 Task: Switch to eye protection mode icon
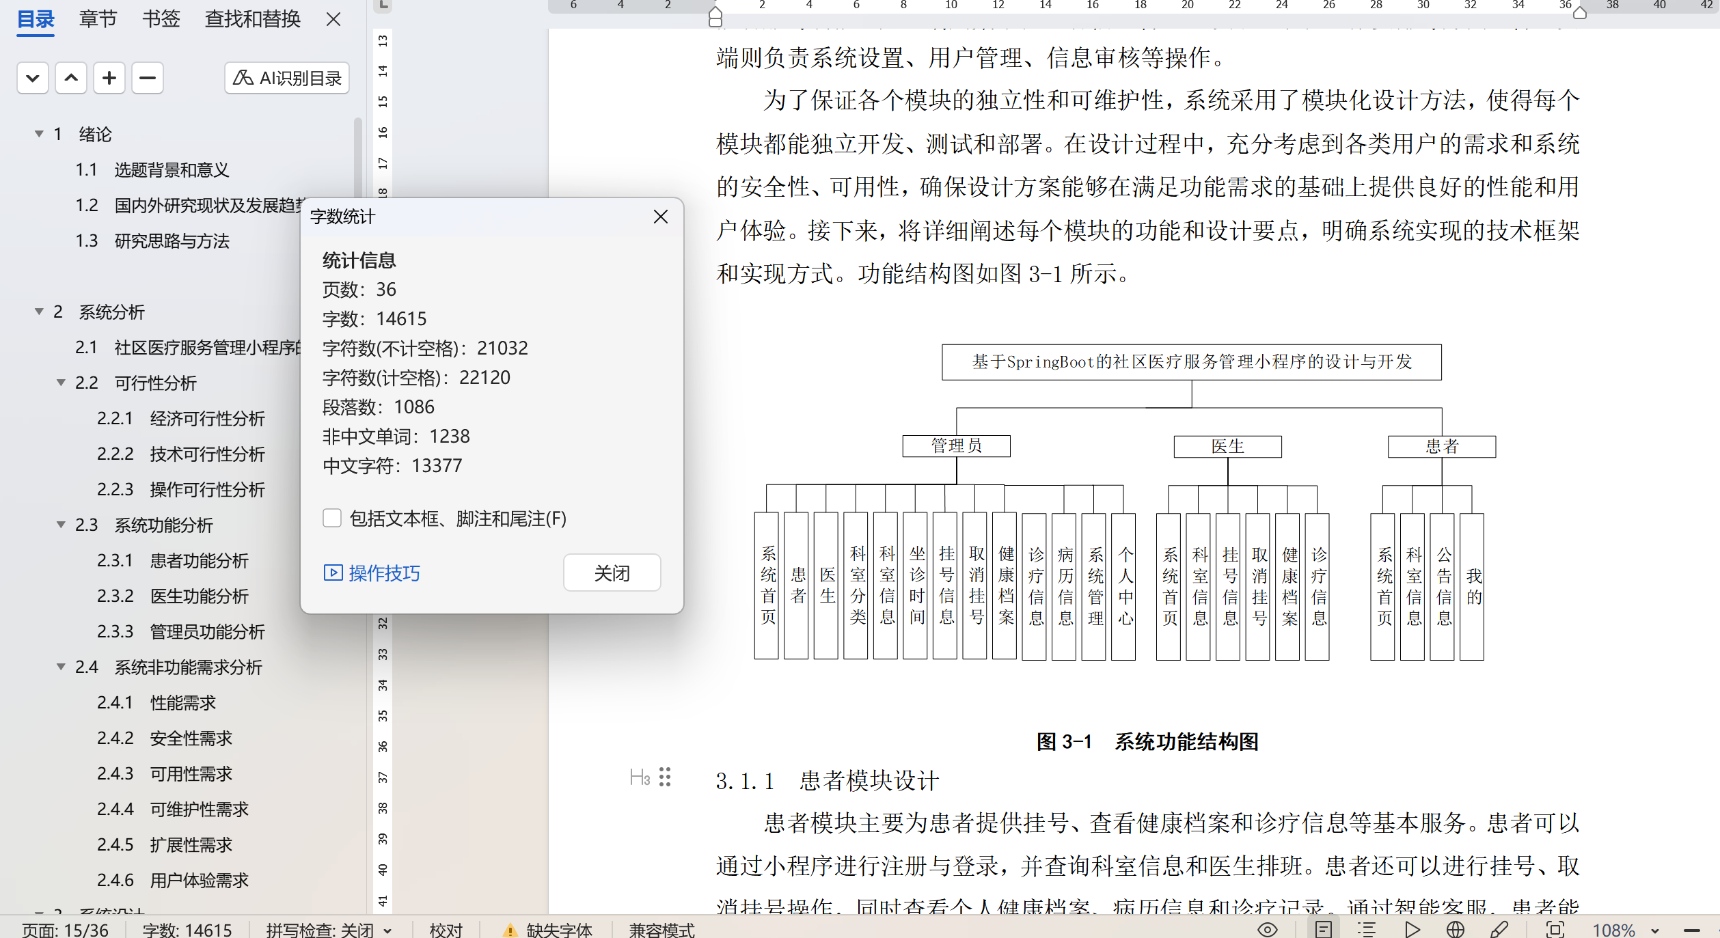point(1268,929)
